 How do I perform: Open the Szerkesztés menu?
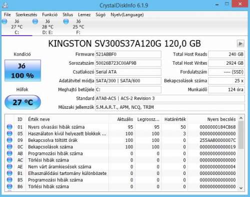click(26, 15)
